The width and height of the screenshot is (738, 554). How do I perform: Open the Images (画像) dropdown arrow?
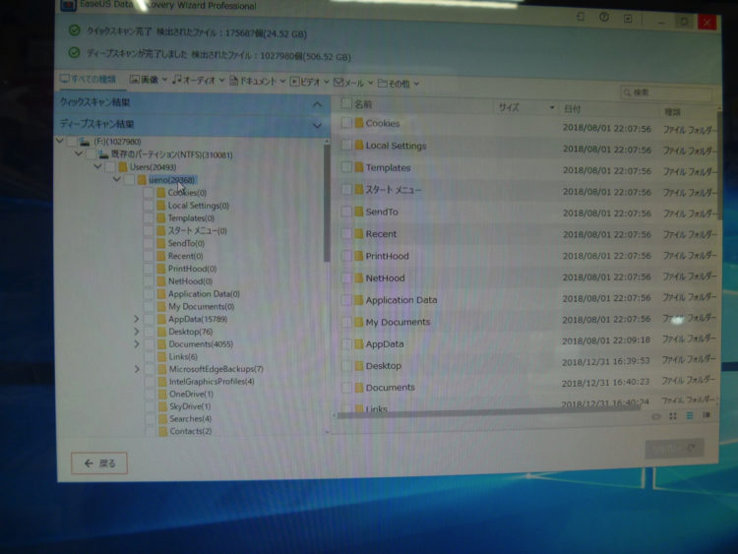click(164, 80)
